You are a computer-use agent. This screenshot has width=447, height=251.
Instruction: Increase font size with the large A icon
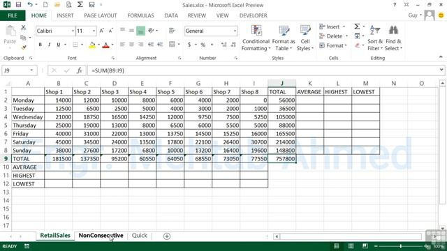click(102, 31)
